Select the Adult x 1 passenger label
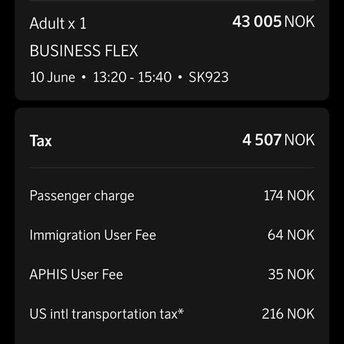Image resolution: width=344 pixels, height=344 pixels. [58, 24]
